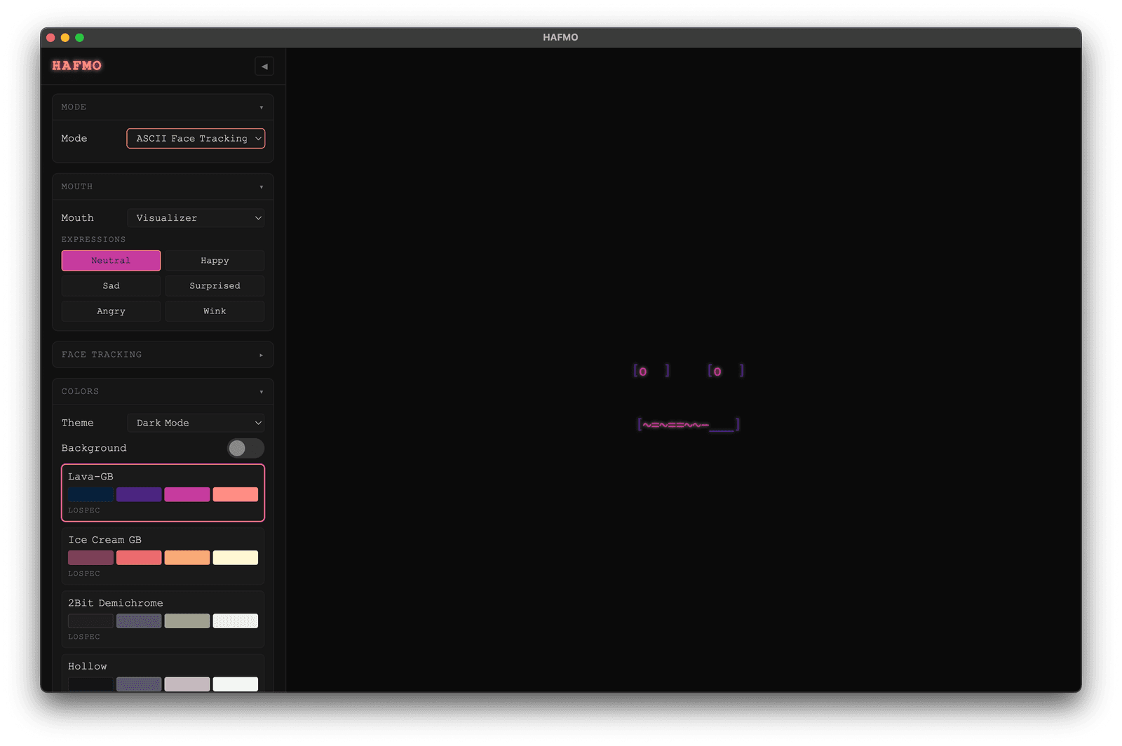Click the LOSPEC label under 2Bit Demichrome
The width and height of the screenshot is (1122, 746).
(x=84, y=637)
